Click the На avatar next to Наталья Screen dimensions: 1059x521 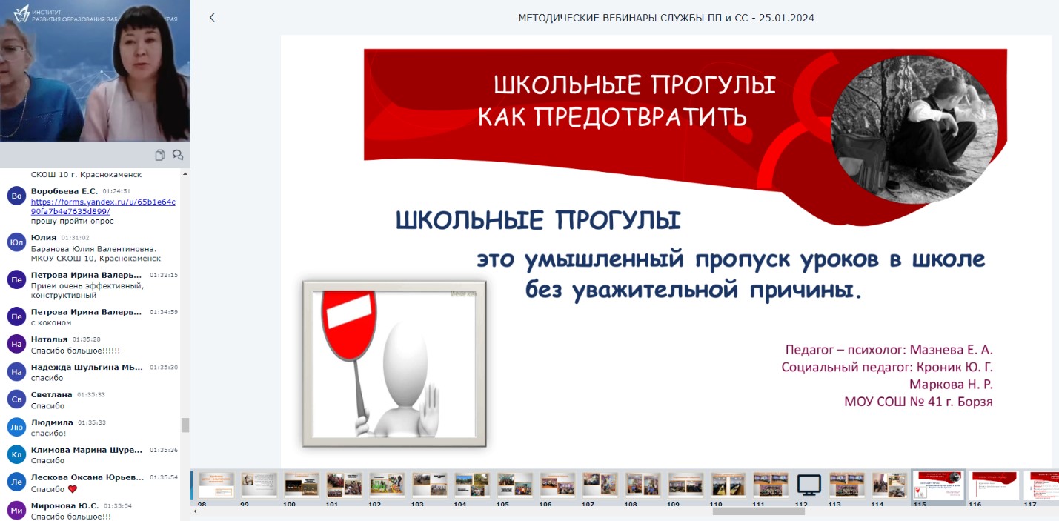click(16, 344)
